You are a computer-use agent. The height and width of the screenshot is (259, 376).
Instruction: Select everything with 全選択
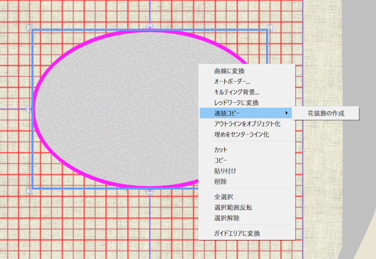click(x=224, y=197)
